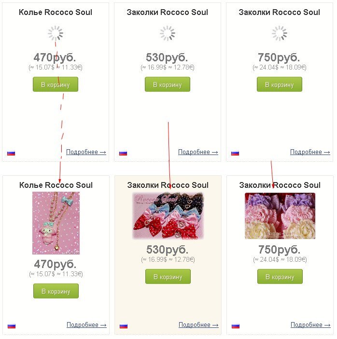Click the loading spinner in the Колье 470руб. card
Screen dimensions: 337x339
(x=56, y=33)
